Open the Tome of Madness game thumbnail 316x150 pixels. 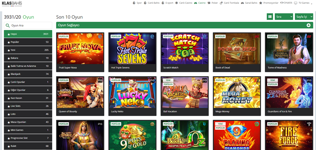[x=289, y=49]
